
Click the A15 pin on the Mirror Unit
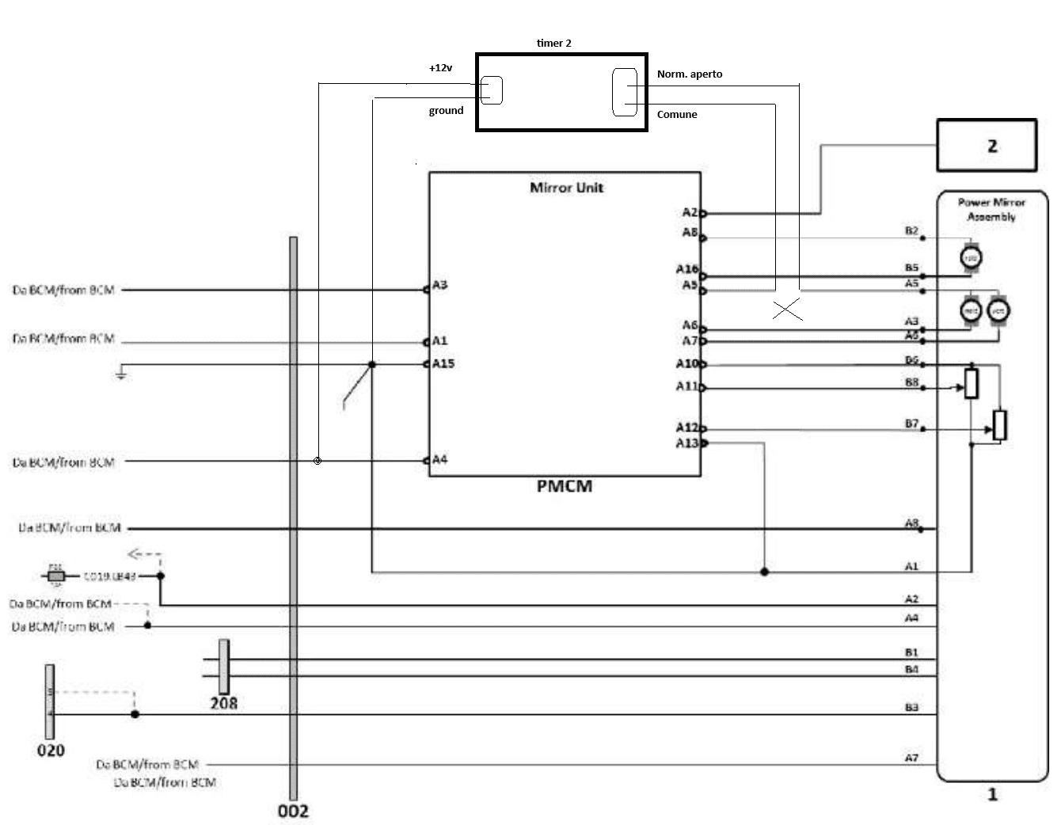coord(443,363)
